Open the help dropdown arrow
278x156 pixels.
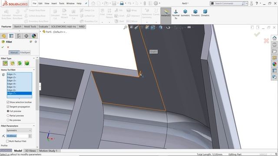260,3
